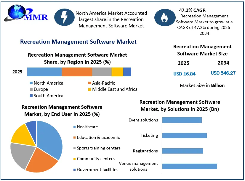Screen dimensions: 245x181
Task: Click the Government facilities legend swatch
Action: coord(75,170)
